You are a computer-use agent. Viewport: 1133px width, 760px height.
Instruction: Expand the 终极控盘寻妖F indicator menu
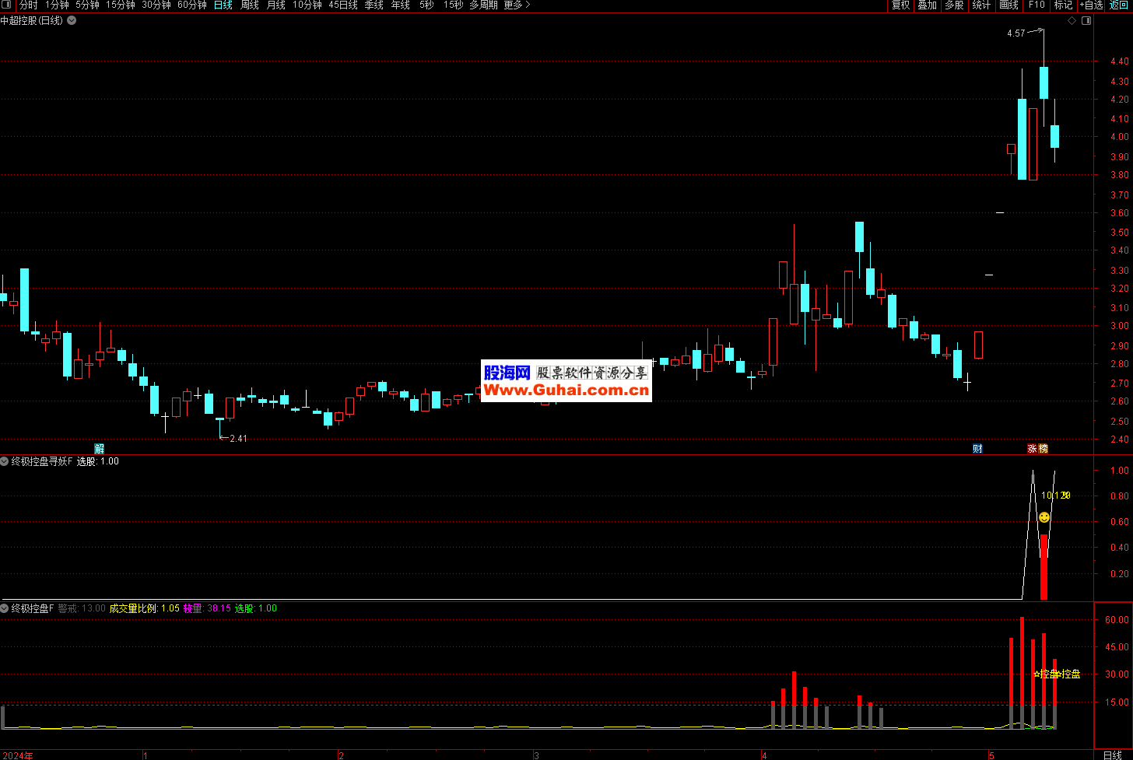5,461
